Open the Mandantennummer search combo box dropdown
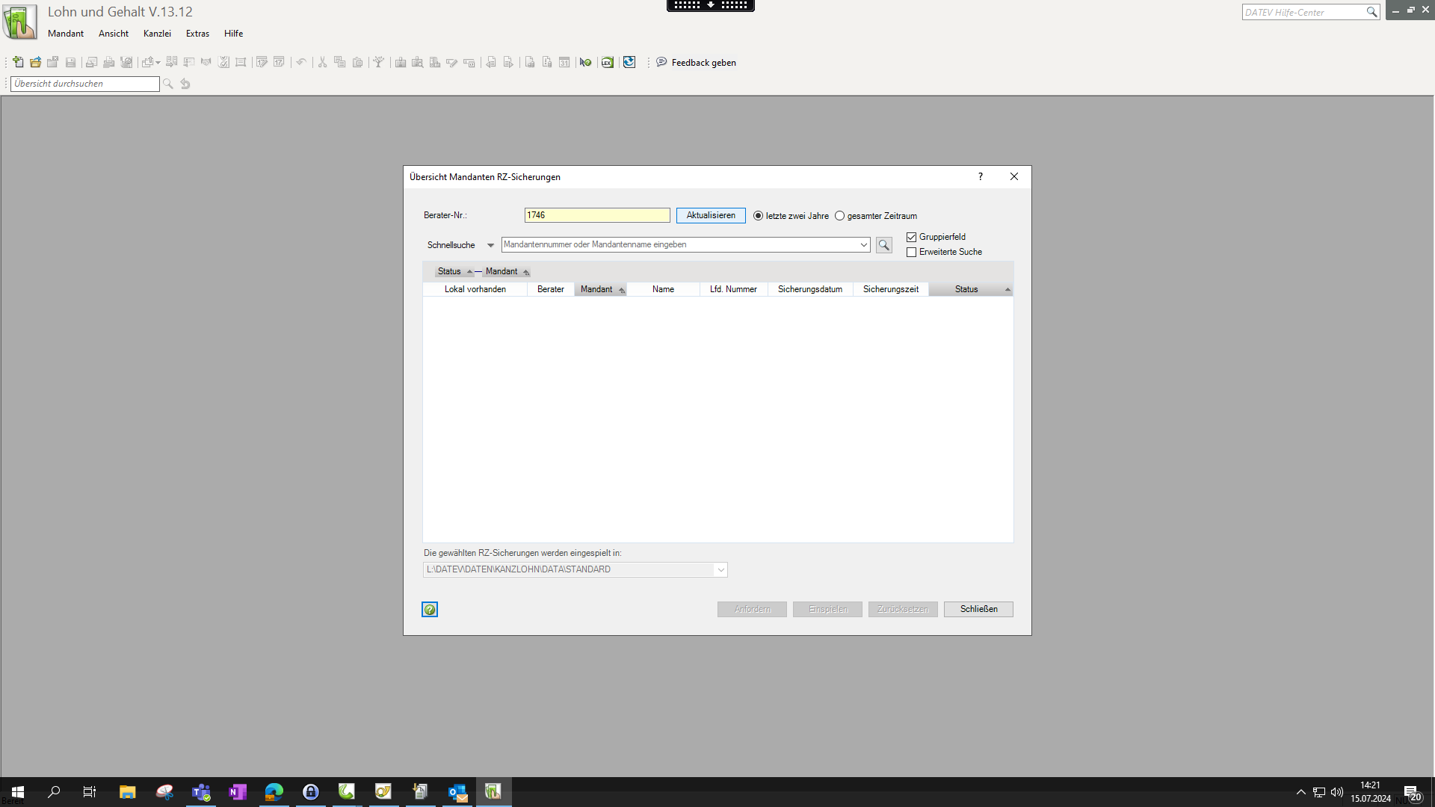 coord(863,245)
